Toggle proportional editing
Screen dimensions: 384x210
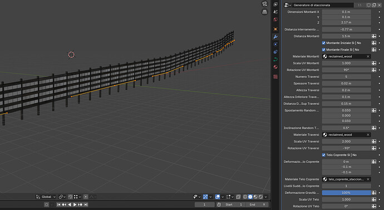coord(86,197)
